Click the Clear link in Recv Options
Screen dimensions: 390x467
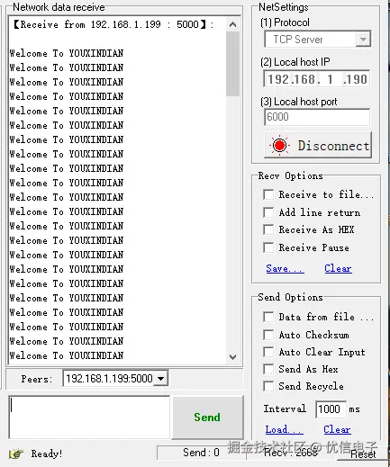[x=338, y=268]
